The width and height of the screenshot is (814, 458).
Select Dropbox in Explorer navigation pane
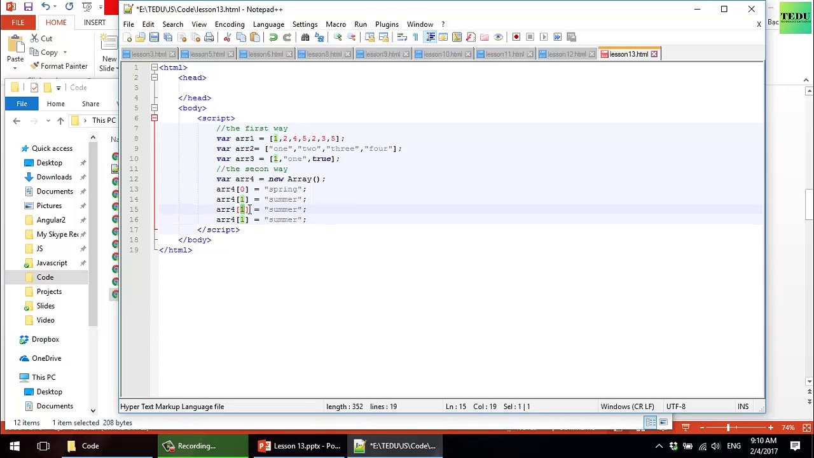pos(45,340)
